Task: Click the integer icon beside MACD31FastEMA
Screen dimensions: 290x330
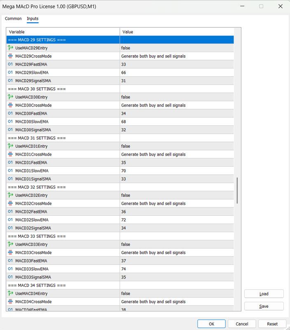Action: pos(10,163)
